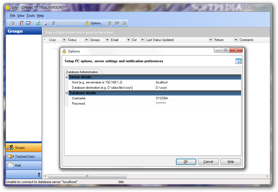
Task: Click the navigation pane splitter handle
Action: click(24, 142)
